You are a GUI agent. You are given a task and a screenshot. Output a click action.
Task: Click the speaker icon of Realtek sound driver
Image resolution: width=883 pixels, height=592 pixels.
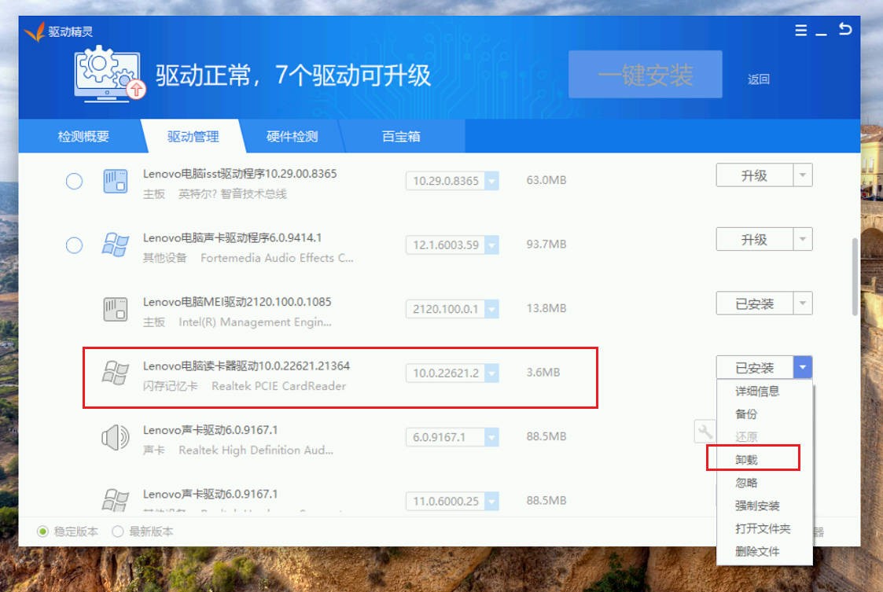point(116,436)
